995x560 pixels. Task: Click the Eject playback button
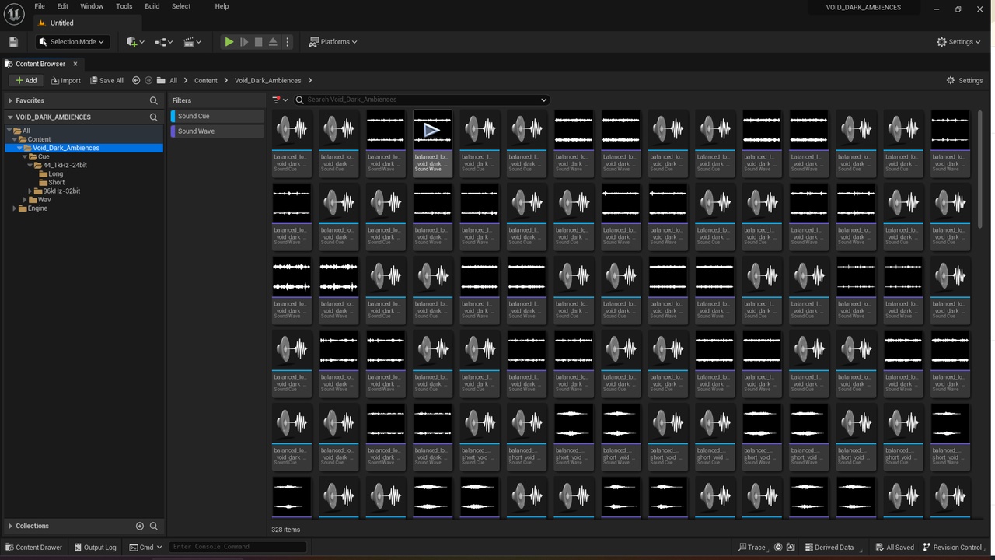tap(273, 42)
